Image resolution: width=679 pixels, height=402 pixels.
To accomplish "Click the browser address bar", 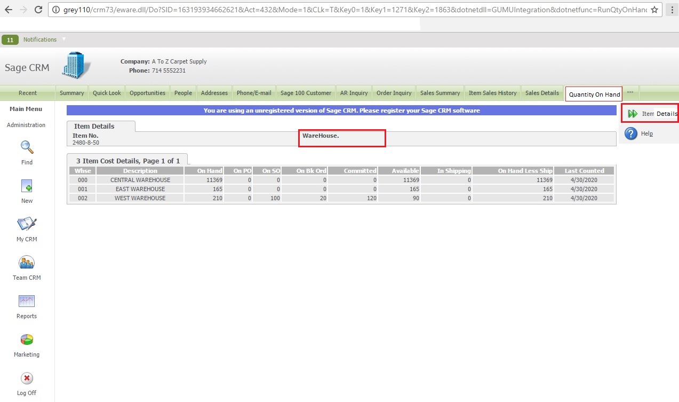I will (347, 10).
